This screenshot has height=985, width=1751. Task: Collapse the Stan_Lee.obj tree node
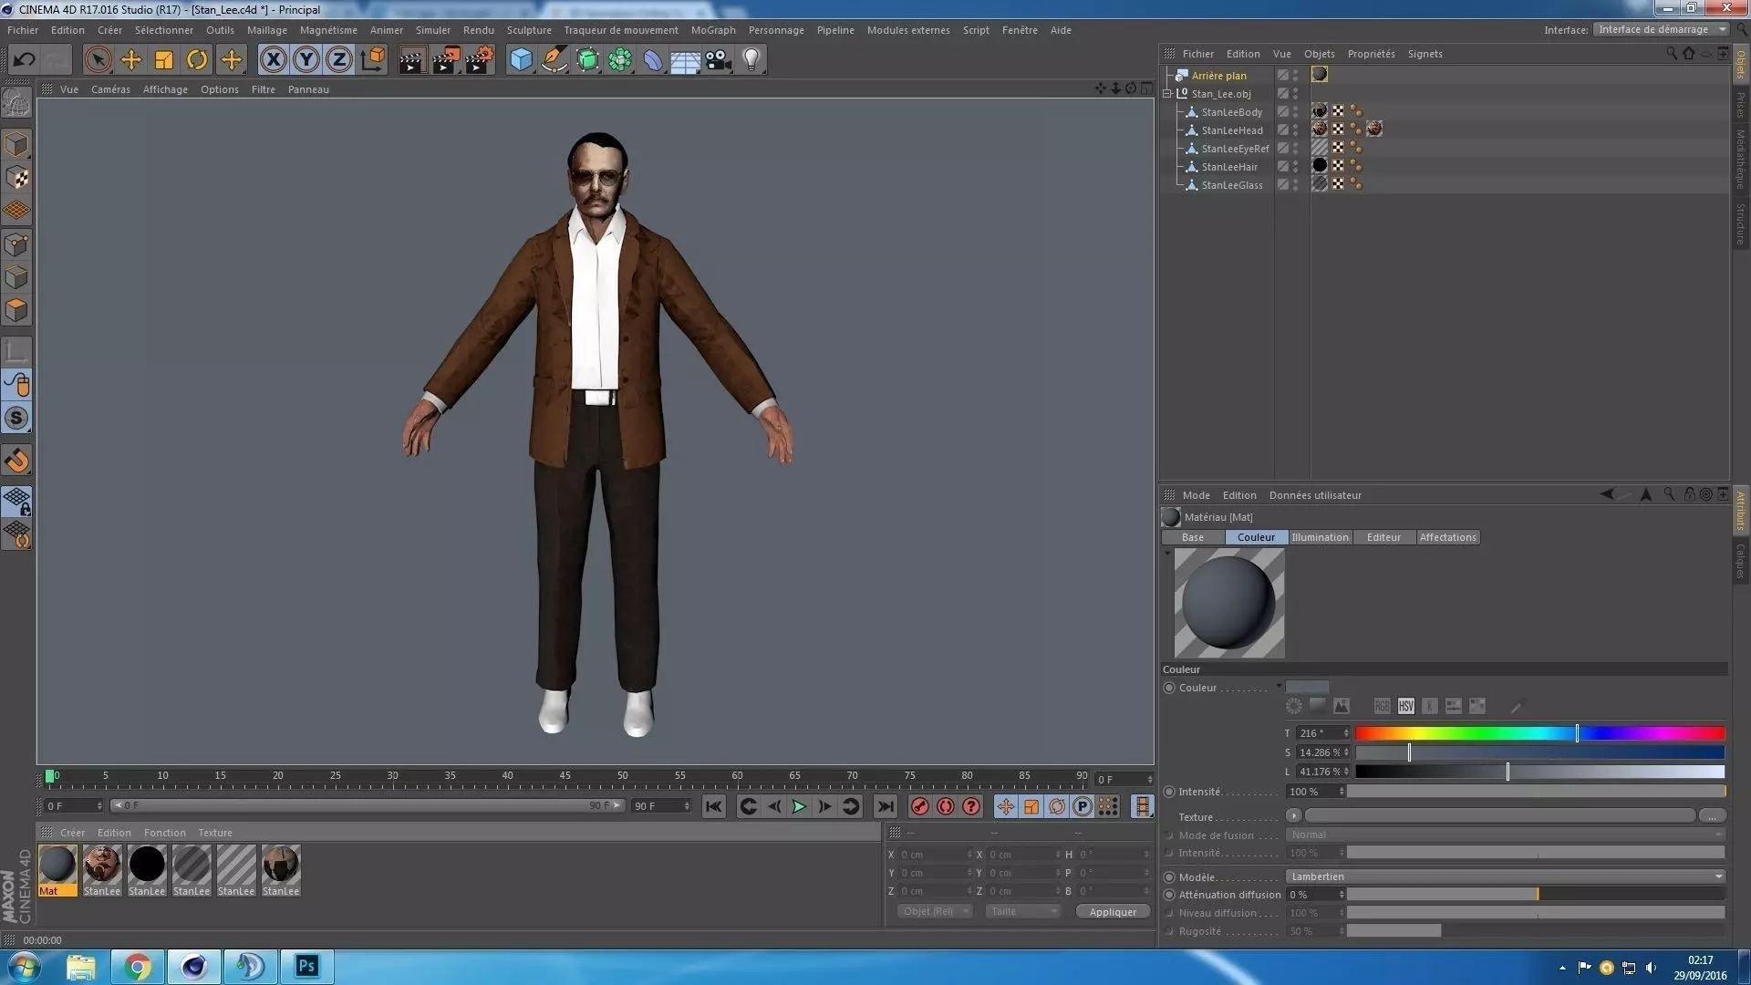[1167, 94]
